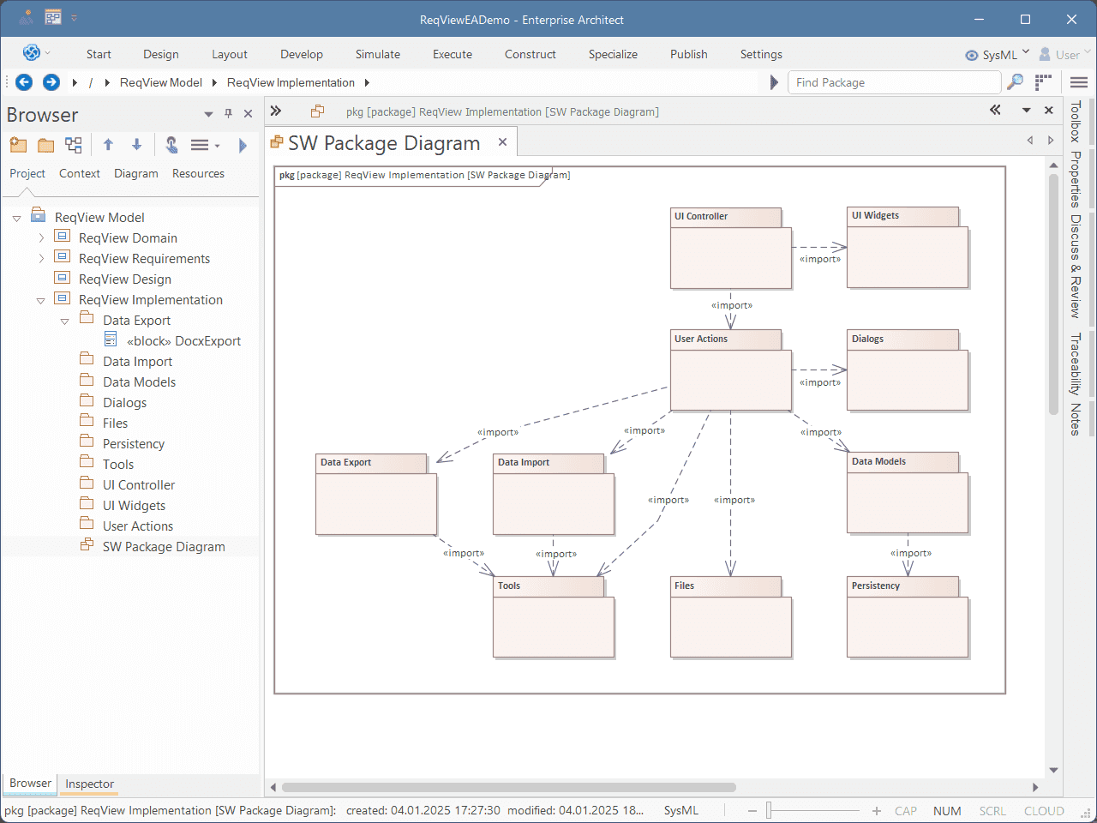Expand the ReqView Requirements tree node
The image size is (1097, 823).
(x=40, y=258)
